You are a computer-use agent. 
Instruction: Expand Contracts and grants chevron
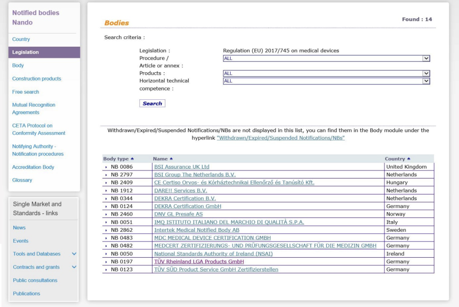tap(74, 267)
